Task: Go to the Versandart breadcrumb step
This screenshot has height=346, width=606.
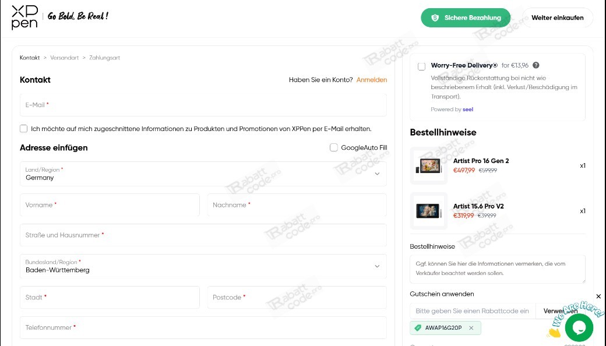Action: pos(65,58)
